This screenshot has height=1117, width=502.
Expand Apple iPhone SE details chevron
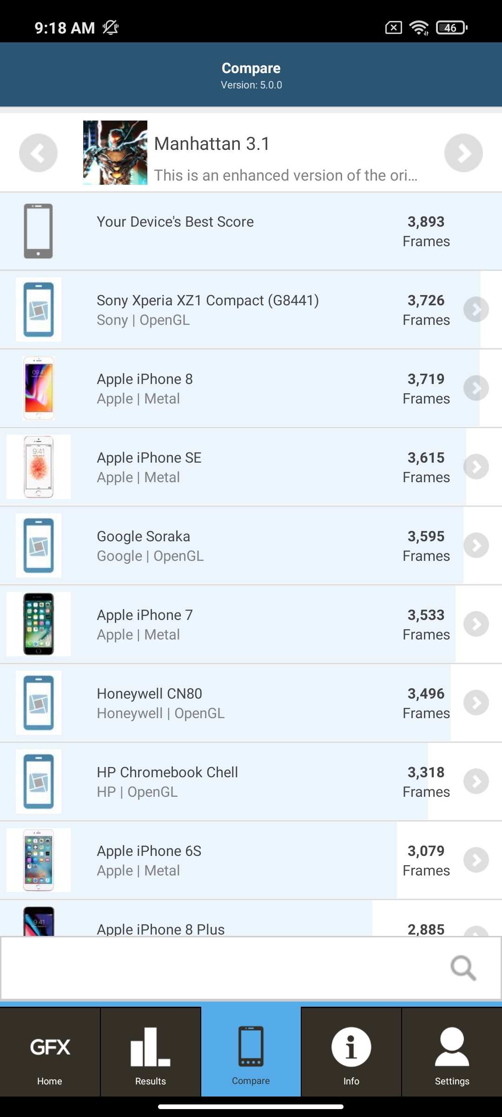[476, 467]
